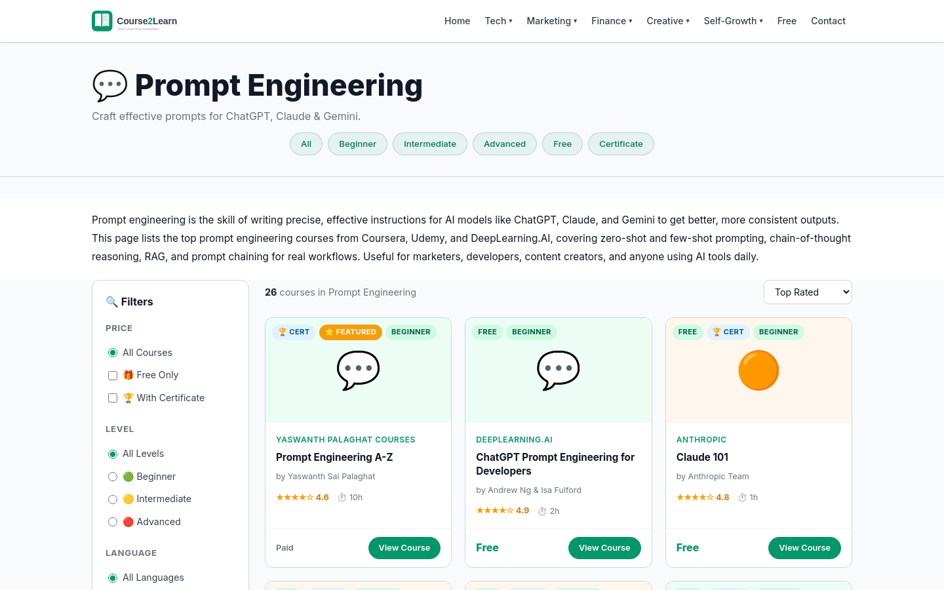Select the Advanced filter pill

(x=505, y=144)
